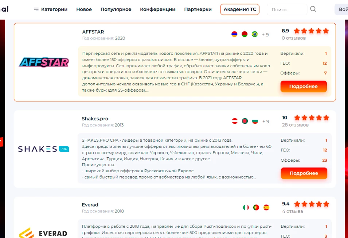Click the Shakes.pro description paragraph
The height and width of the screenshot is (238, 348).
click(x=177, y=159)
